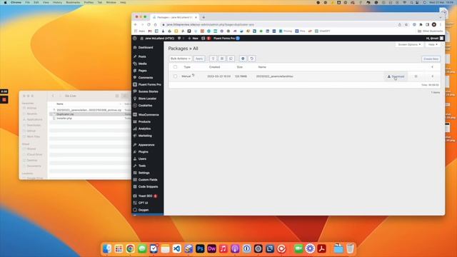Click the Finder back arrow
Image resolution: width=457 pixels, height=257 pixels.
click(53, 96)
